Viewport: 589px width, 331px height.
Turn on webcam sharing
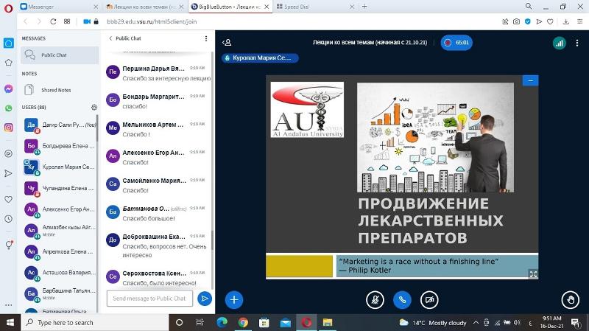(428, 299)
